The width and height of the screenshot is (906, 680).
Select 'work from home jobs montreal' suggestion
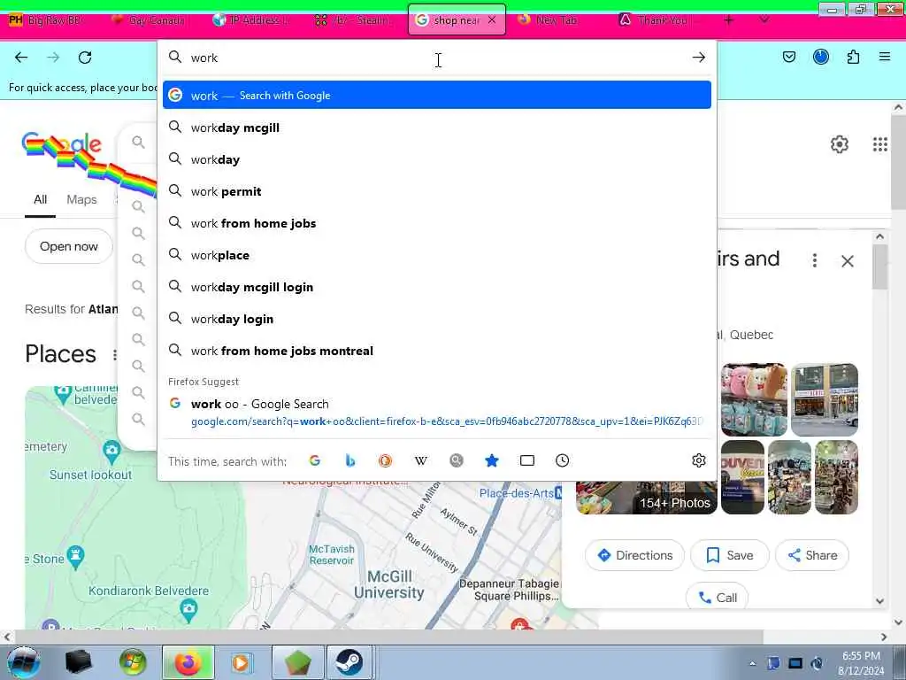[437, 351]
